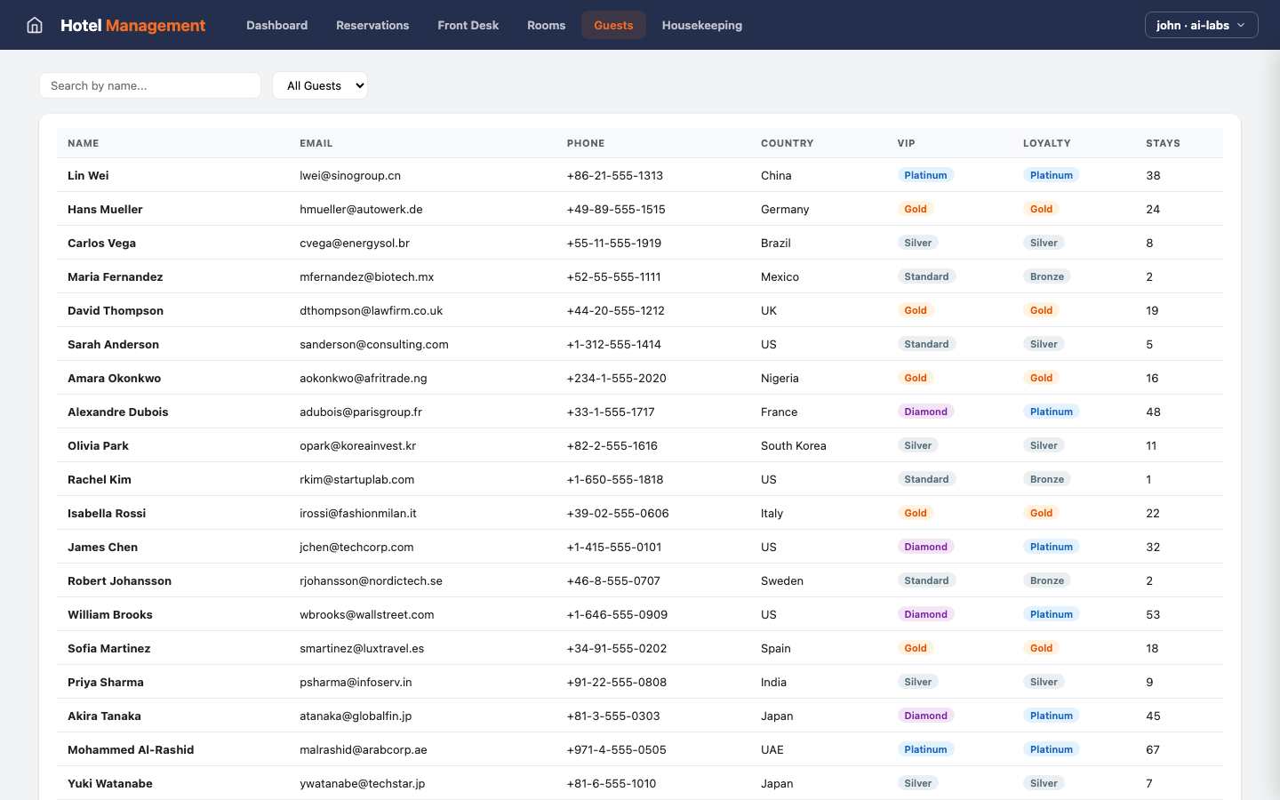Click Mohammed Al-Rashid's email address
Screen dimensions: 1280x800
point(363,749)
